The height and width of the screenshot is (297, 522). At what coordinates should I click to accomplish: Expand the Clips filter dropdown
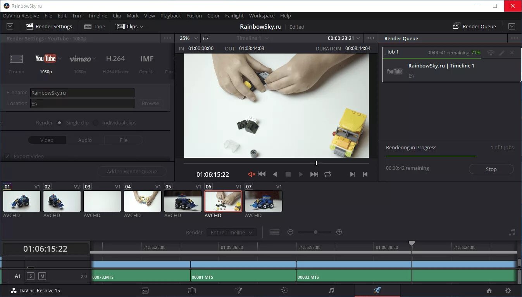(x=129, y=26)
